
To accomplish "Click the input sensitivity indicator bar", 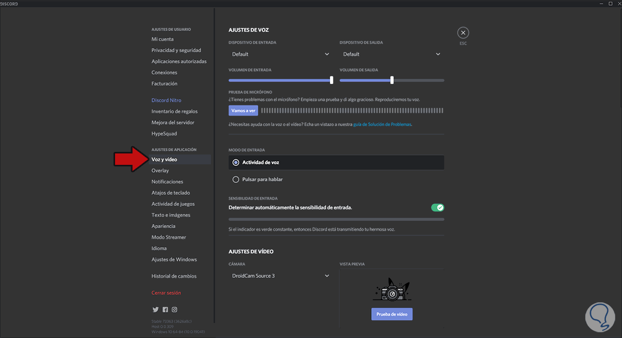I will coord(336,219).
